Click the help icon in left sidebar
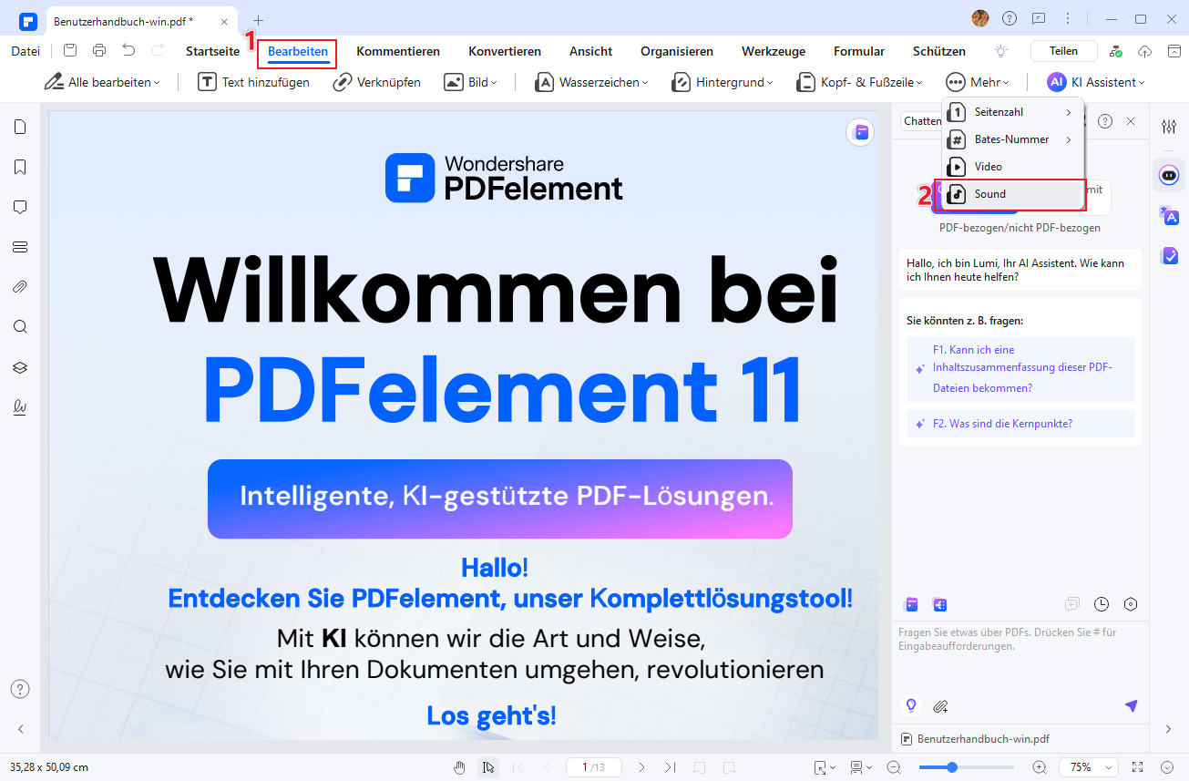1189x781 pixels. click(20, 689)
